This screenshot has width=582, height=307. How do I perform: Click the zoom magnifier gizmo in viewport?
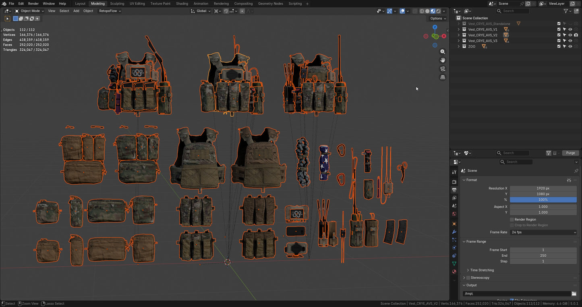coord(443,52)
